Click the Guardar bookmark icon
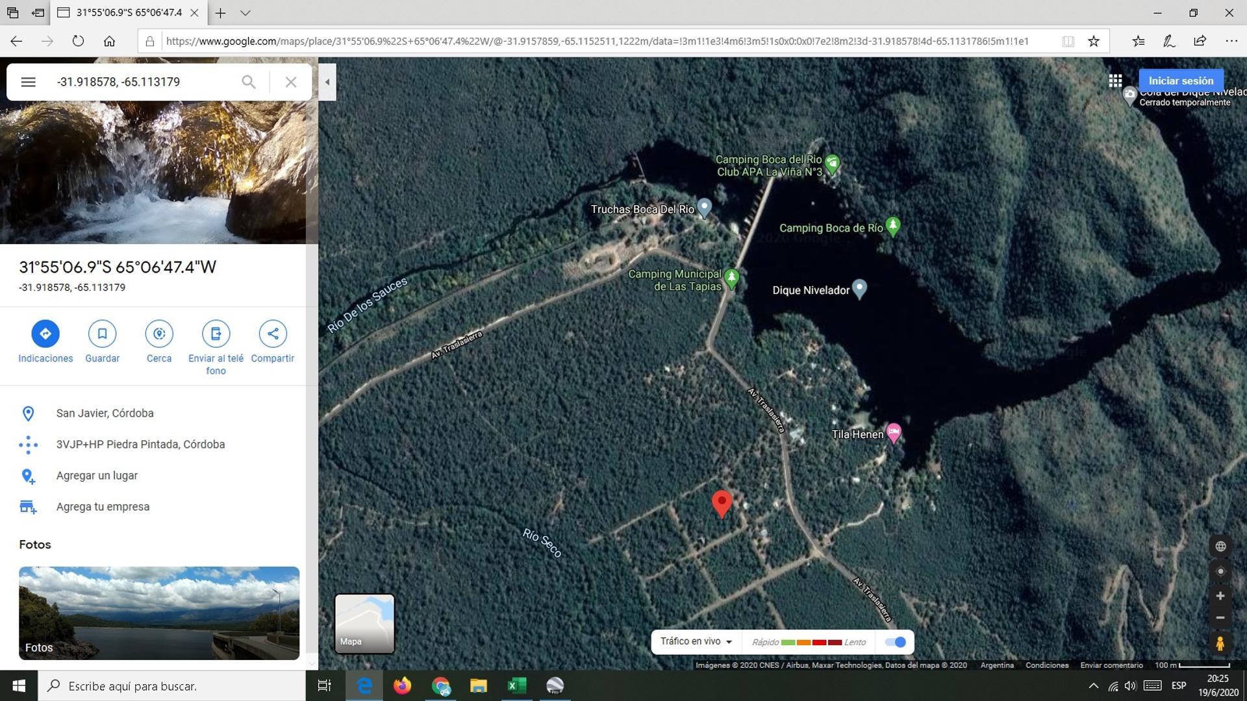 click(x=102, y=334)
